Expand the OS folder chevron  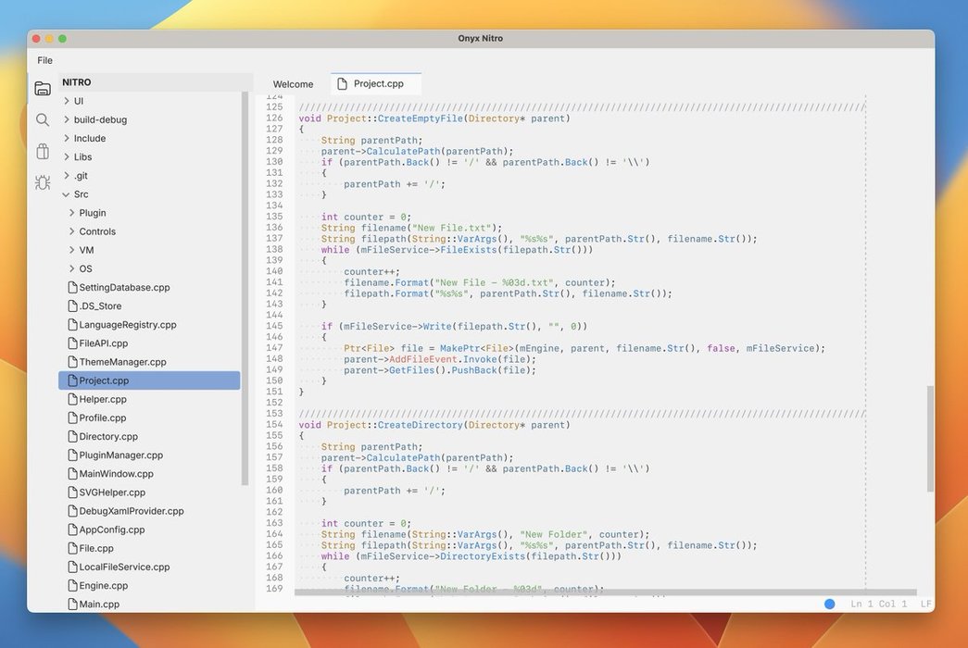[71, 268]
